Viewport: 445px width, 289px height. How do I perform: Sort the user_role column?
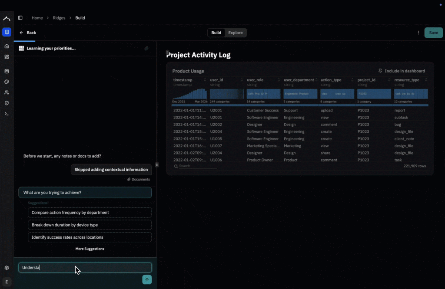click(x=279, y=80)
